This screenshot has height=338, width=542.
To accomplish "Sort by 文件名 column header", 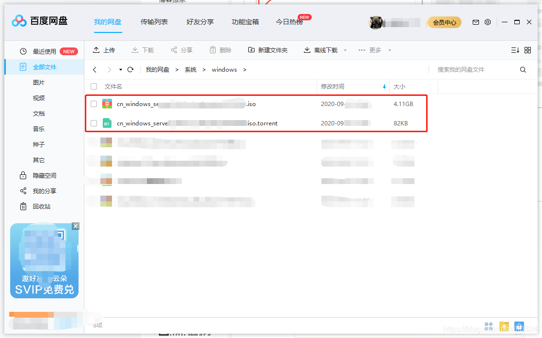I will 113,86.
